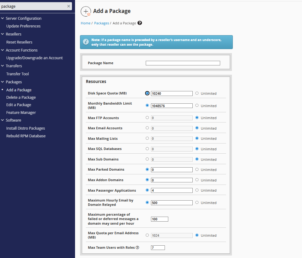Viewport: 302px width, 258px height.
Task: Collapse the Server Configuration section
Action: click(2, 19)
